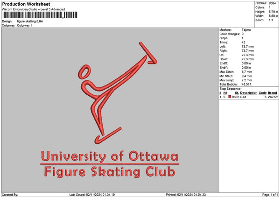Click the 'EndY:' label
This screenshot has width=280, height=198.
pos(224,68)
